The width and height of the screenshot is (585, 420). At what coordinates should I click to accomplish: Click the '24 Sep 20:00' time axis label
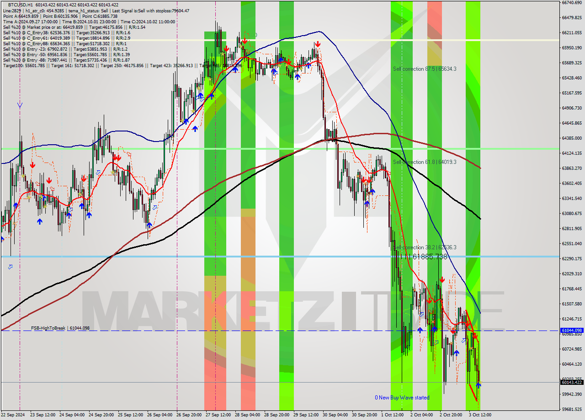(x=101, y=415)
